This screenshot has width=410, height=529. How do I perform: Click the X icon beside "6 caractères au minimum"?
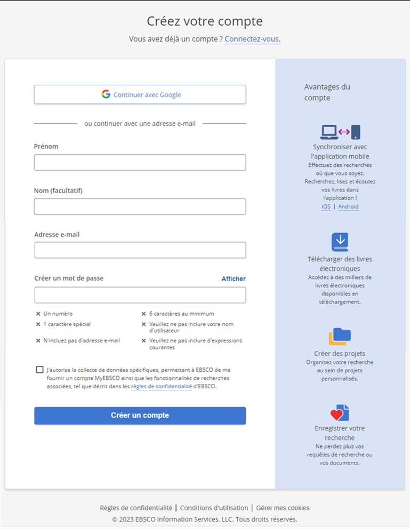[x=144, y=314]
